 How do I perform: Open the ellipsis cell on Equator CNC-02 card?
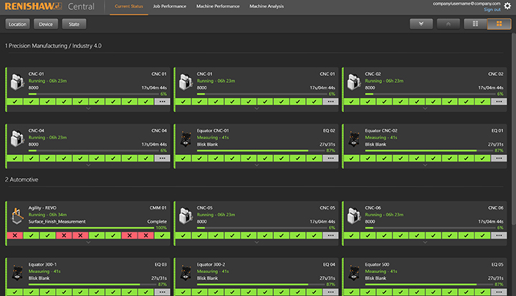[499, 158]
